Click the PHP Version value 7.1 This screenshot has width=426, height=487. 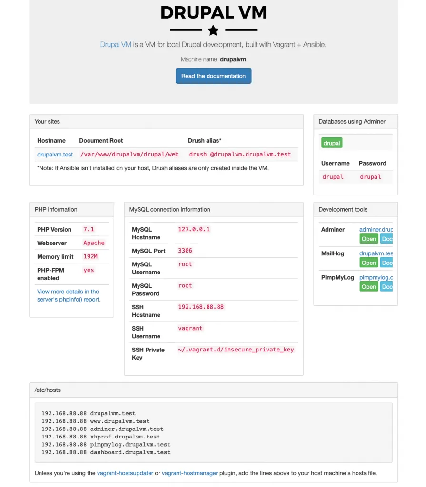click(x=89, y=229)
